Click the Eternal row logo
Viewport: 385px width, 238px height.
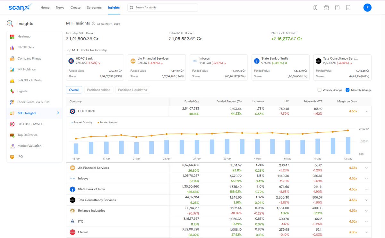(73, 232)
